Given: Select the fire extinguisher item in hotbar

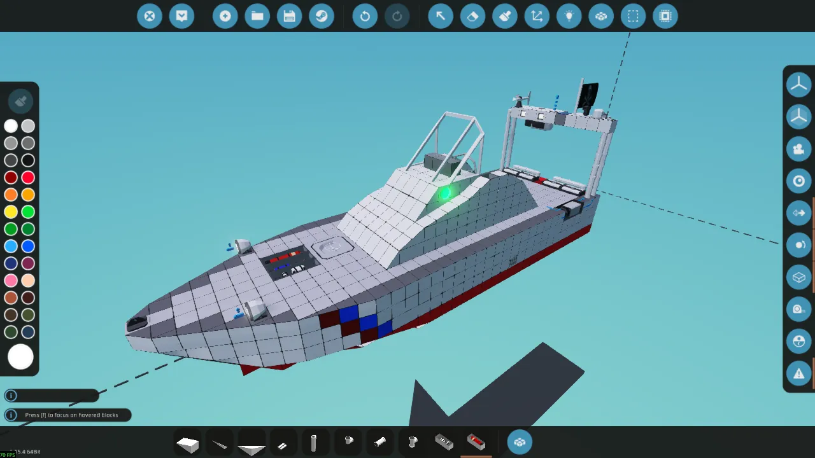Looking at the screenshot, I should tap(476, 442).
